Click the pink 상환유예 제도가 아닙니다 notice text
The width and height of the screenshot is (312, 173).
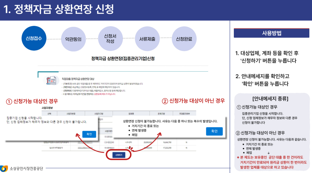[x=105, y=94]
